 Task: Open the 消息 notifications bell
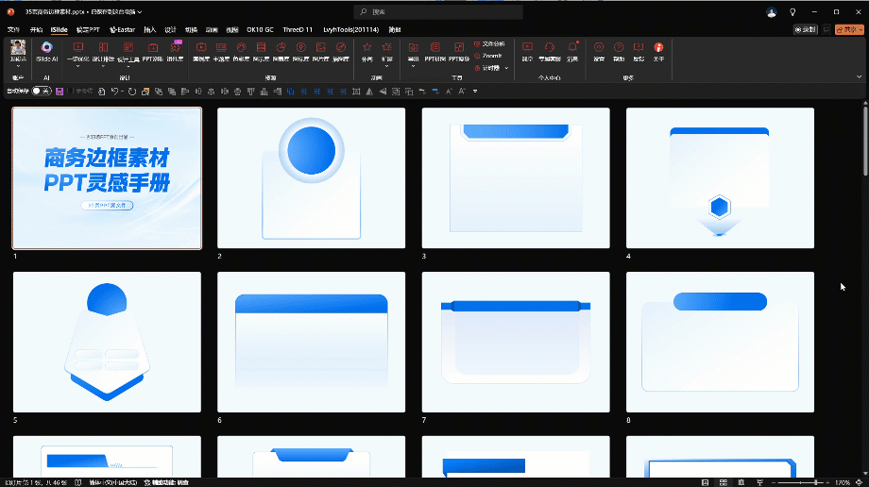pyautogui.click(x=572, y=52)
